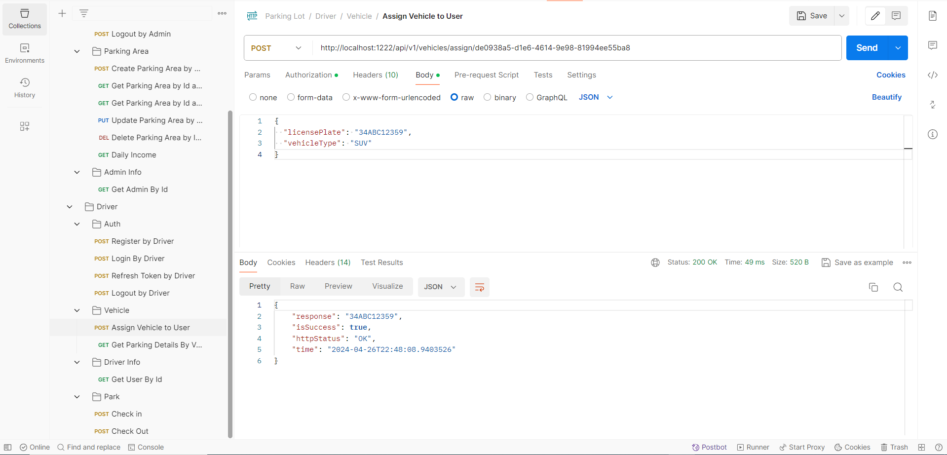Click the Beautify link
Viewport: 947px width, 455px height.
tap(887, 97)
